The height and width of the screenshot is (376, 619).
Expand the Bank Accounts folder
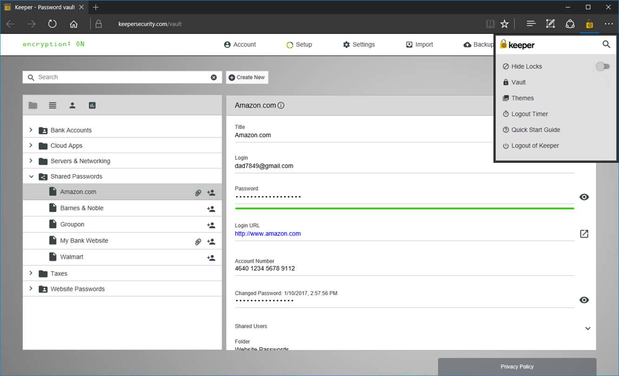[x=31, y=130]
